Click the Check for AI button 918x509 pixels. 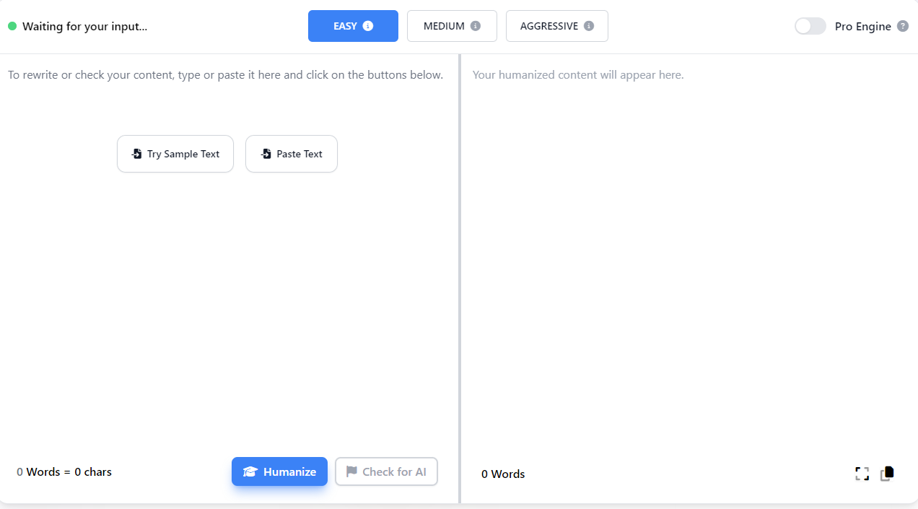click(386, 471)
